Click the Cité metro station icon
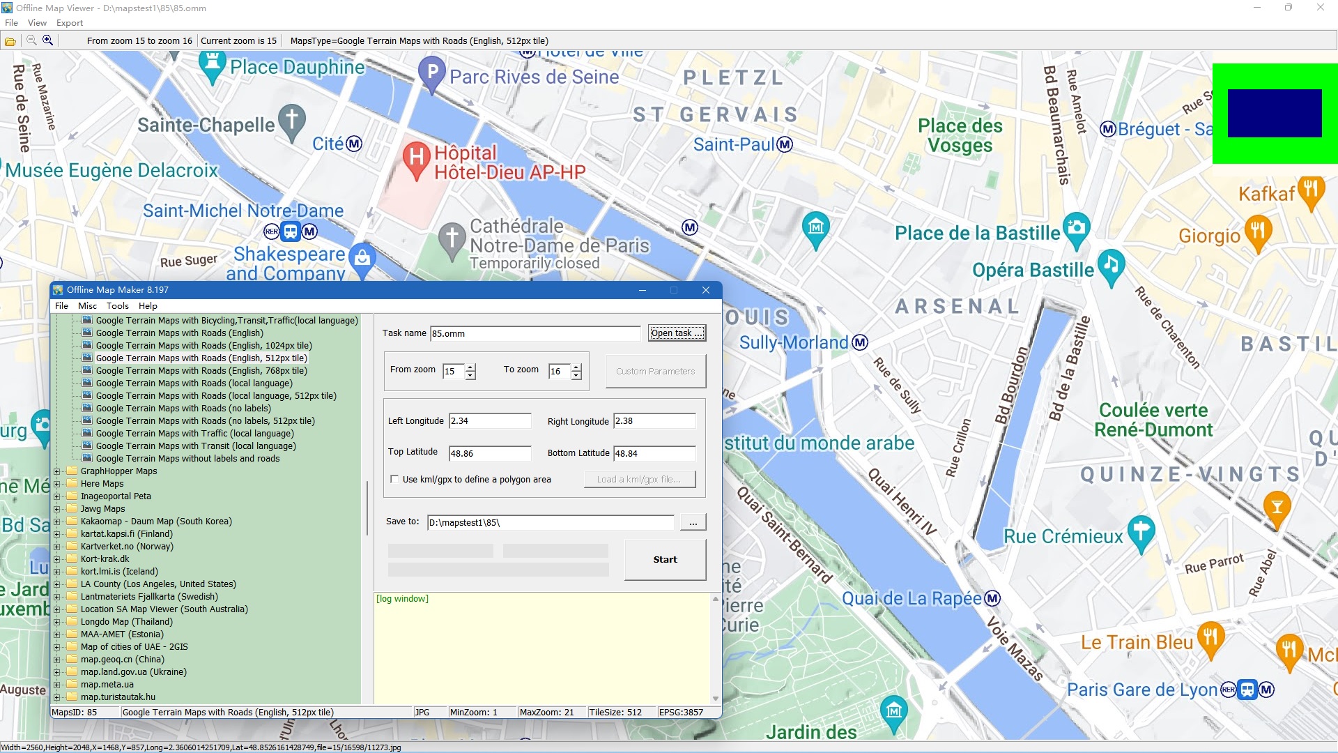The image size is (1338, 753). coord(354,144)
